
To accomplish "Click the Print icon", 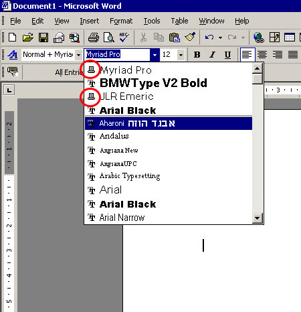I will click(x=94, y=37).
